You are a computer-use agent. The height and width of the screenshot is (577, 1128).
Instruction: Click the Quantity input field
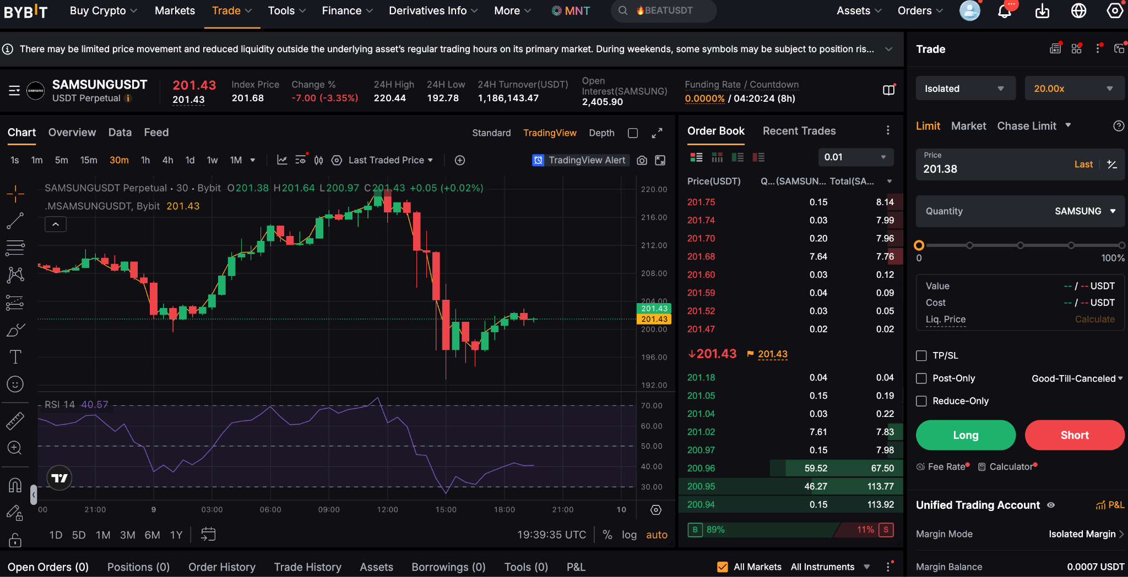pos(1020,211)
